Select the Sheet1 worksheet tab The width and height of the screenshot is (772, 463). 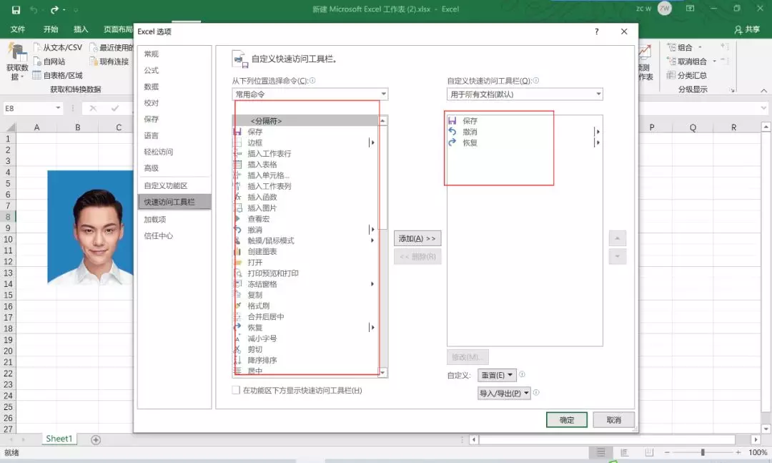coord(59,439)
